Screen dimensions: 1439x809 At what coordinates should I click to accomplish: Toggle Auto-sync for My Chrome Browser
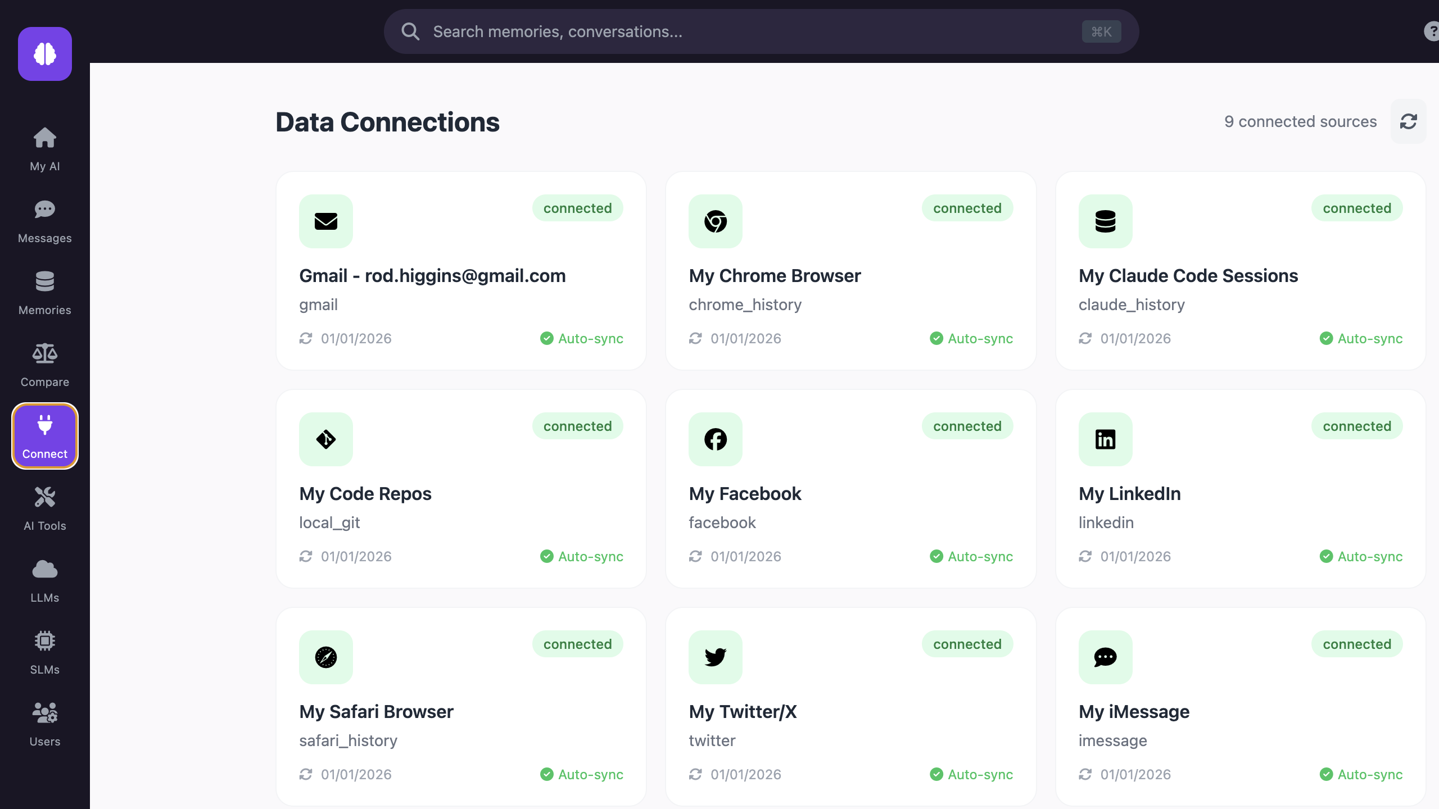click(970, 338)
